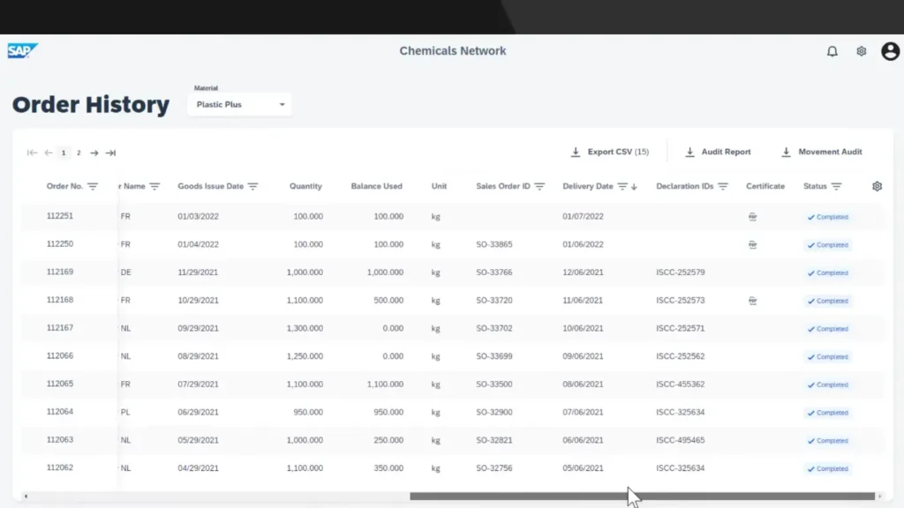
Task: Click the Certificate column header
Action: tap(765, 186)
